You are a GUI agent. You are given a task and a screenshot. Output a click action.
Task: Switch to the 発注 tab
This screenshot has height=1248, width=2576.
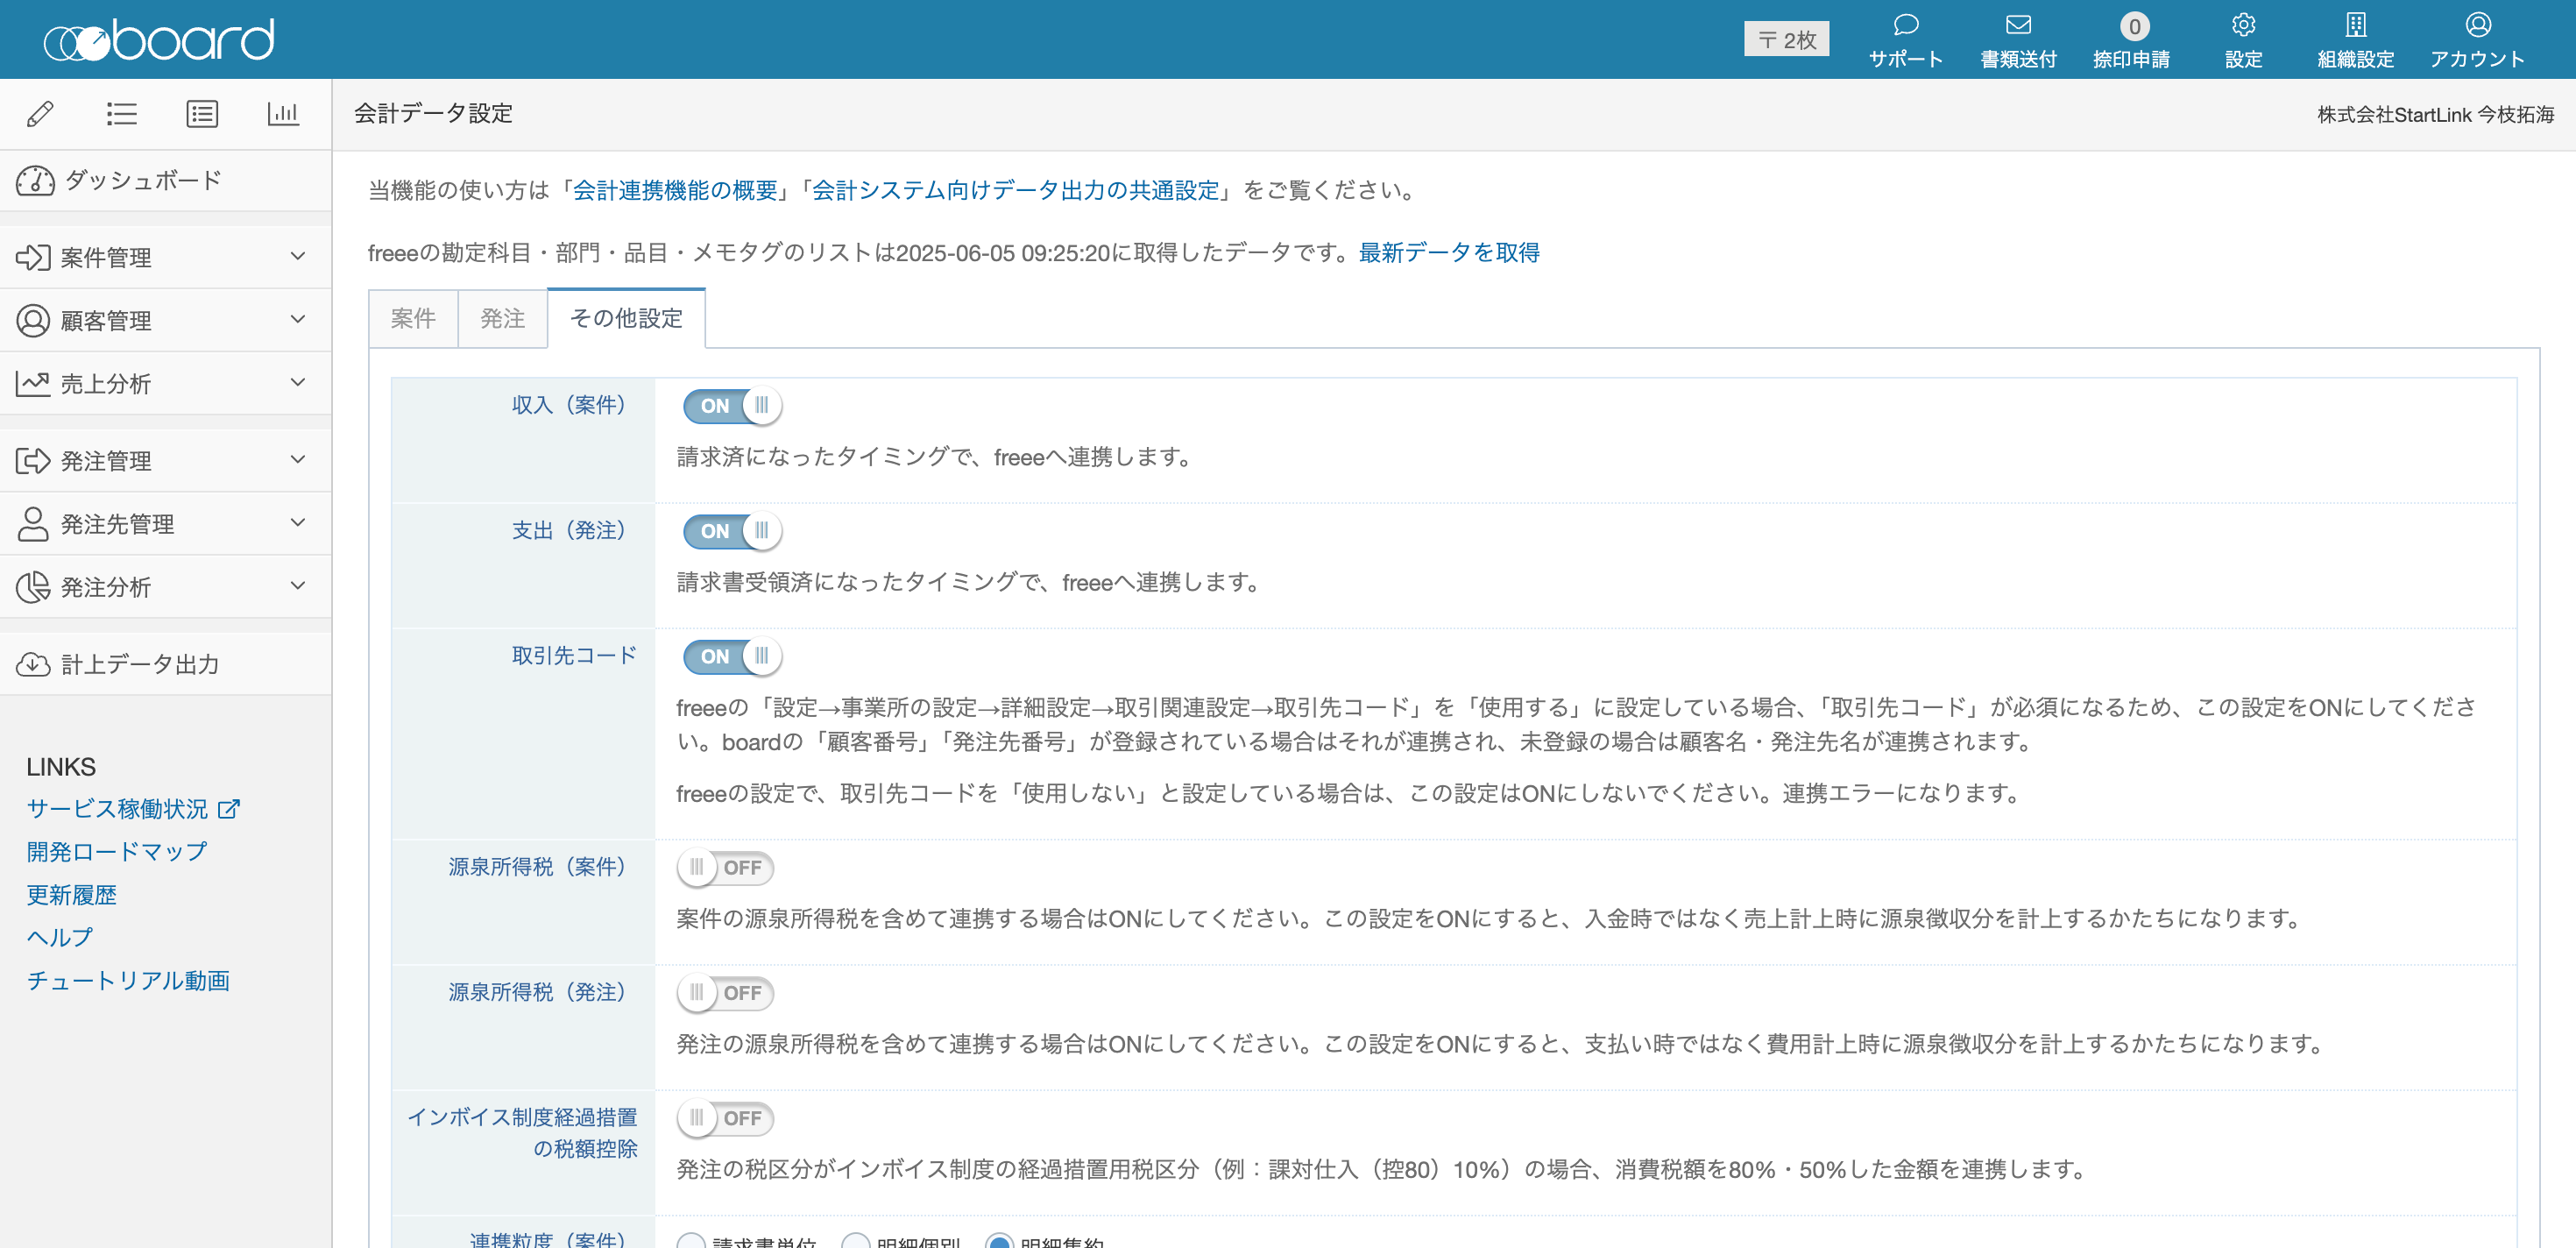[x=503, y=318]
